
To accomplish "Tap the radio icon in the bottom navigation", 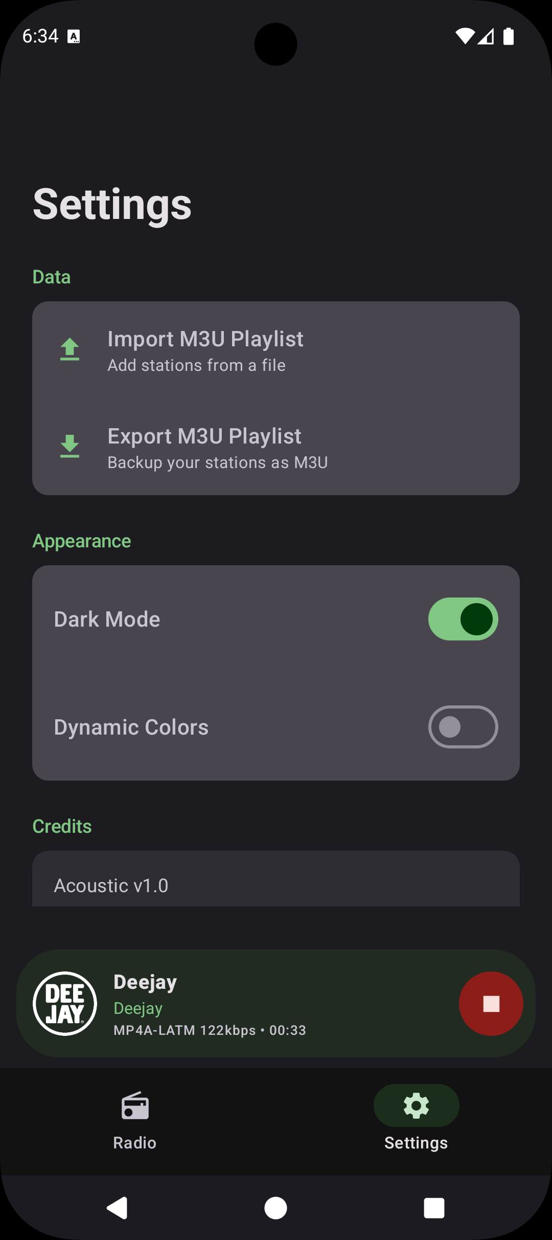I will [135, 1106].
